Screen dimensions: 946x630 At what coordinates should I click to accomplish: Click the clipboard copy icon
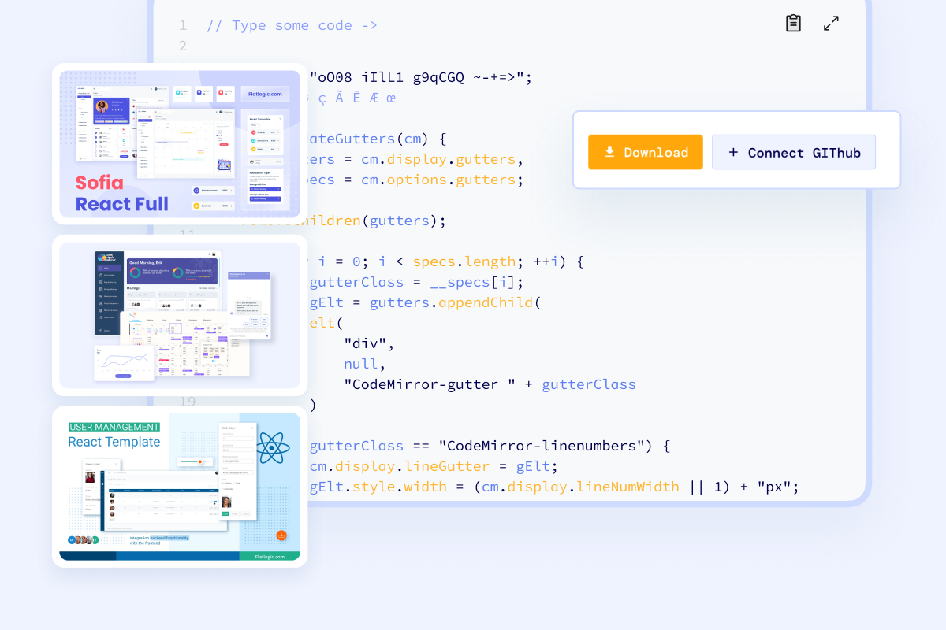(794, 23)
